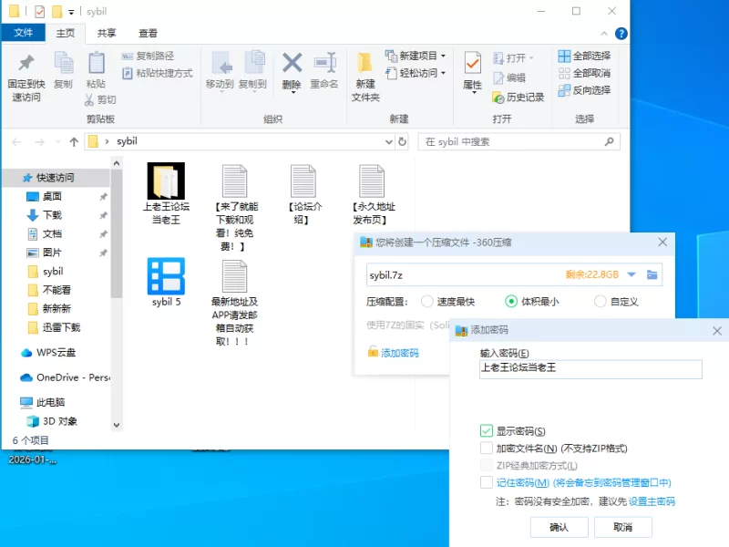The height and width of the screenshot is (547, 729).
Task: Expand the 打开 dropdown arrow
Action: (x=531, y=58)
